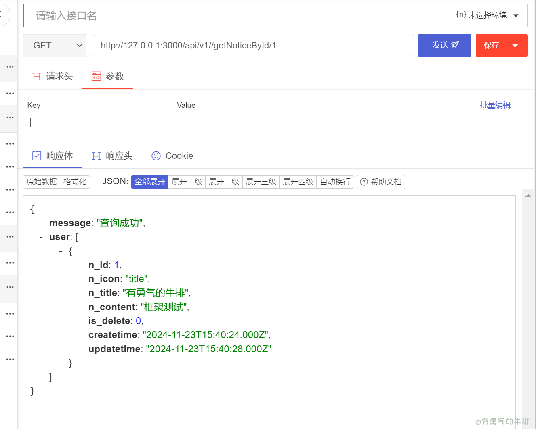536x429 pixels.
Task: Click 批量编辑 bulk edit link
Action: (495, 105)
